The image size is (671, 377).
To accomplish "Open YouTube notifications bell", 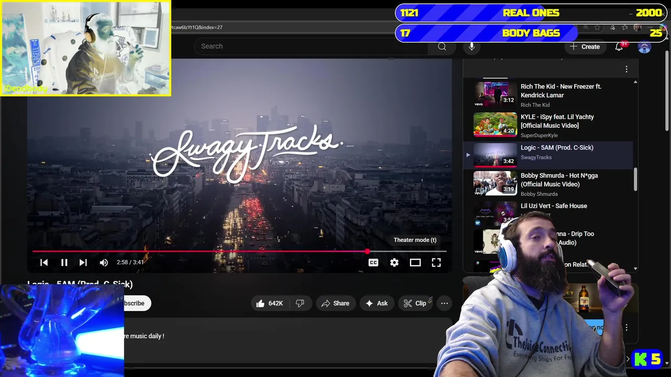I will click(619, 47).
